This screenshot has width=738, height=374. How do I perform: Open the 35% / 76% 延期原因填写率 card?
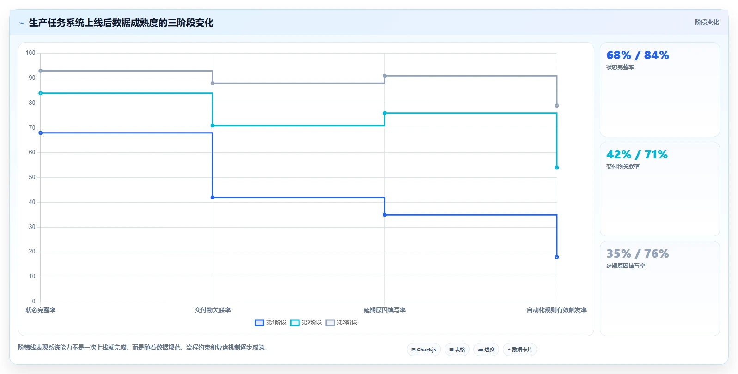tap(659, 289)
